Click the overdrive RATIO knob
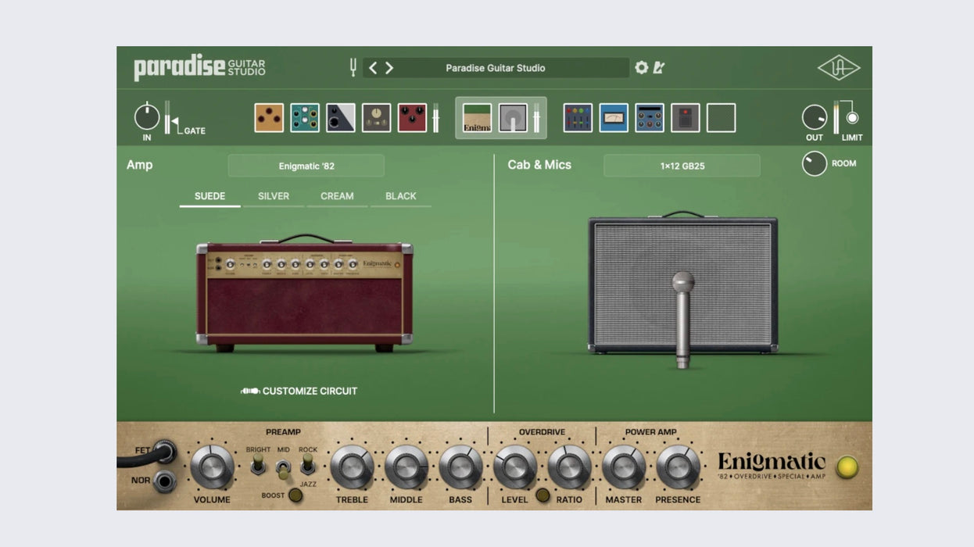Image resolution: width=974 pixels, height=547 pixels. (x=569, y=467)
